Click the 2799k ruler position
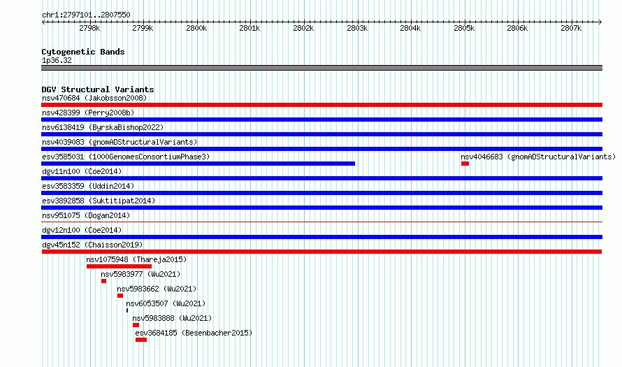Viewport: 622px width, 367px height. (143, 28)
